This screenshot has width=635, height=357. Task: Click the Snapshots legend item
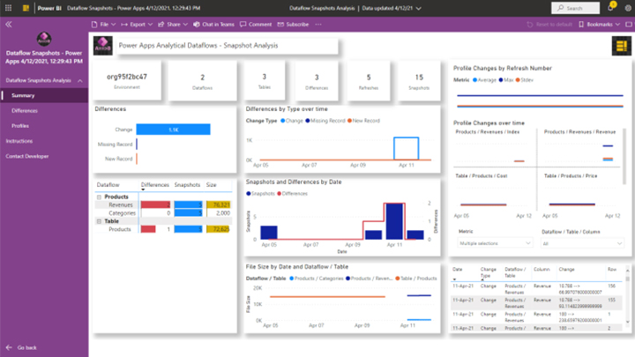coord(260,193)
